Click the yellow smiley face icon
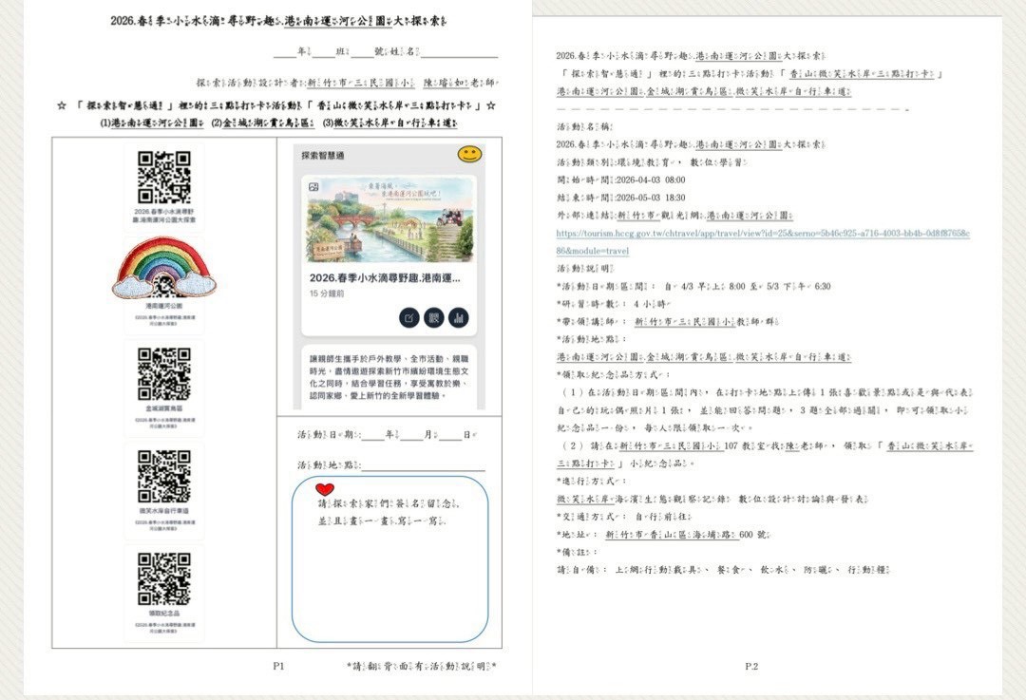This screenshot has height=700, width=1026. [469, 154]
